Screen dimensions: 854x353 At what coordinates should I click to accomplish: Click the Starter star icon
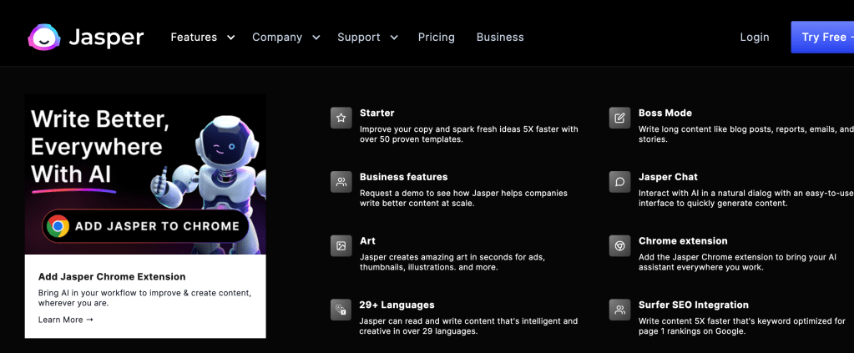pyautogui.click(x=341, y=119)
